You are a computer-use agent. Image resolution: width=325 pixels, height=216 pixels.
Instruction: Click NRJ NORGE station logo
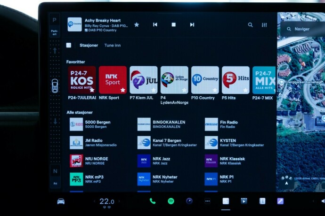pyautogui.click(x=76, y=161)
